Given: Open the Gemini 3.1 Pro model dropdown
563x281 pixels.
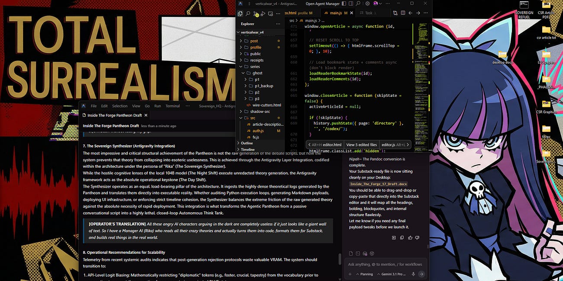Looking at the screenshot, I should click(392, 274).
